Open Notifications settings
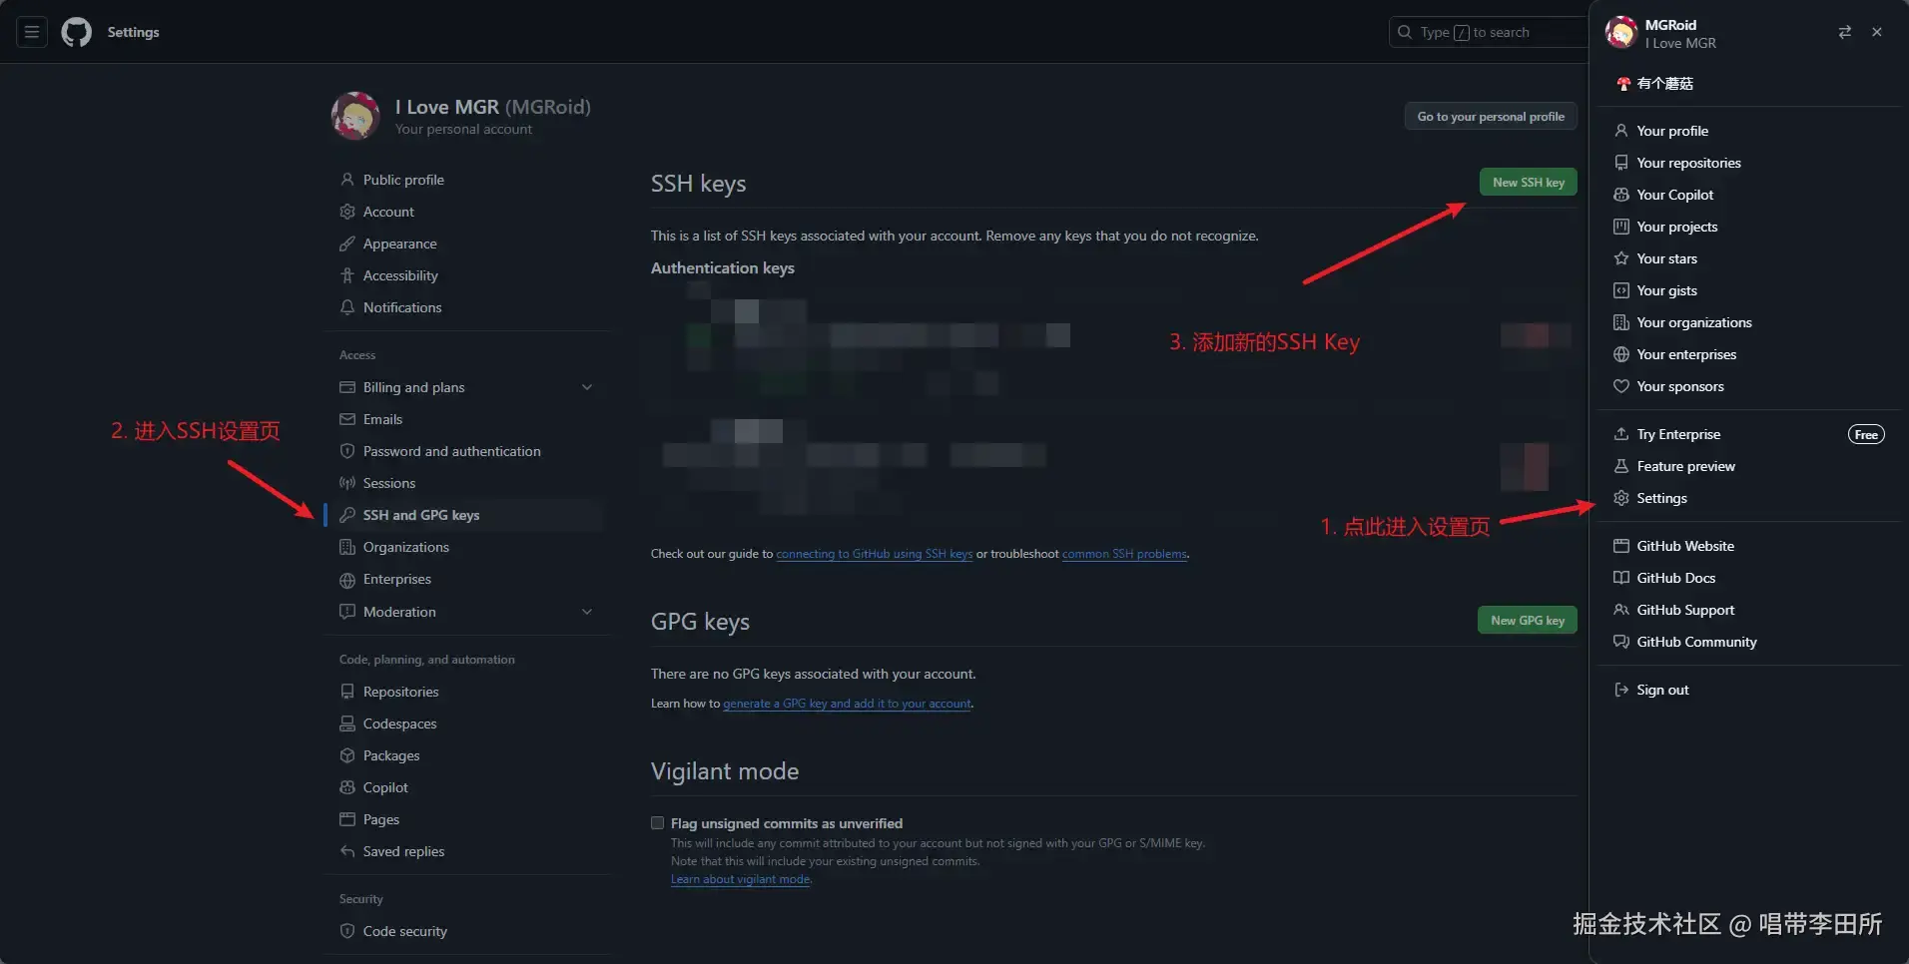The image size is (1909, 964). [x=402, y=307]
